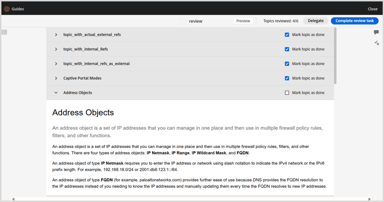Image resolution: width=384 pixels, height=202 pixels.
Task: Select the topic_with_internal_Refs topic row
Action: click(190, 49)
